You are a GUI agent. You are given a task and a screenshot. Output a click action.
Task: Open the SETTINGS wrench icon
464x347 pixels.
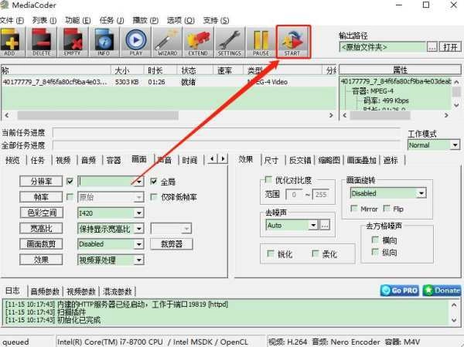click(229, 43)
